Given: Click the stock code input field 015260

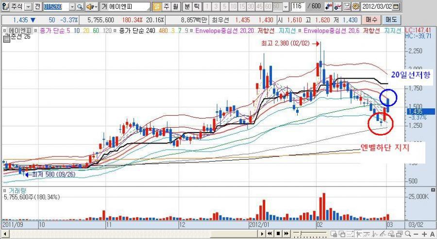Looking at the screenshot, I should (x=56, y=7).
